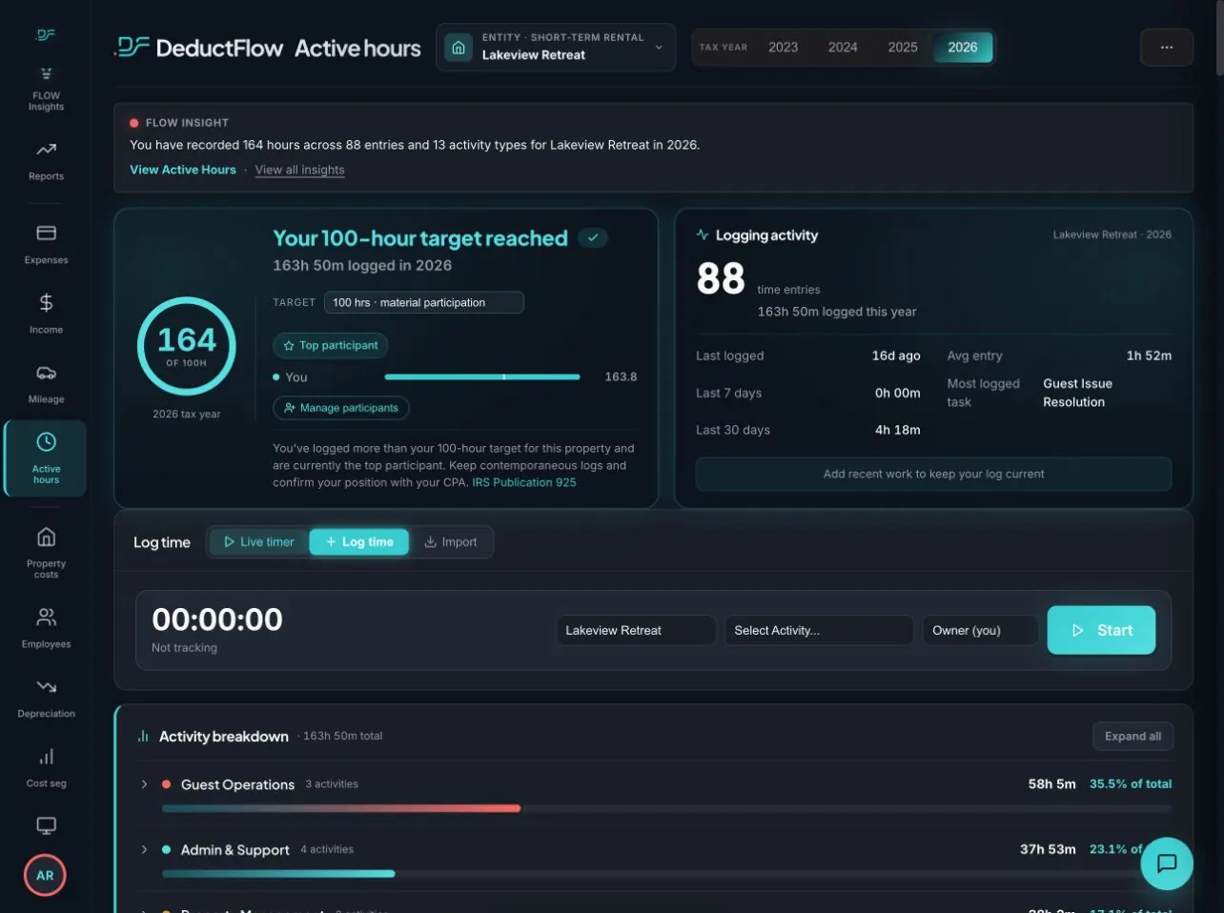Click the Admin & Support progress bar
This screenshot has height=913, width=1224.
666,873
